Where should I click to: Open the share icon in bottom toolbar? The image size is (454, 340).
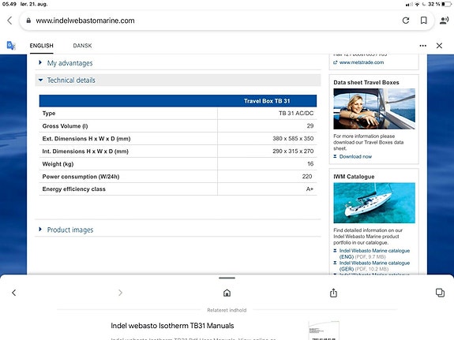pos(333,293)
